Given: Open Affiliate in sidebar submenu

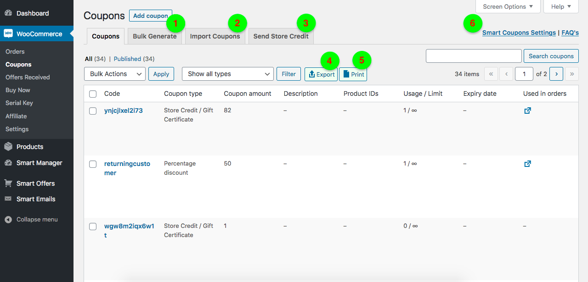Looking at the screenshot, I should point(16,116).
